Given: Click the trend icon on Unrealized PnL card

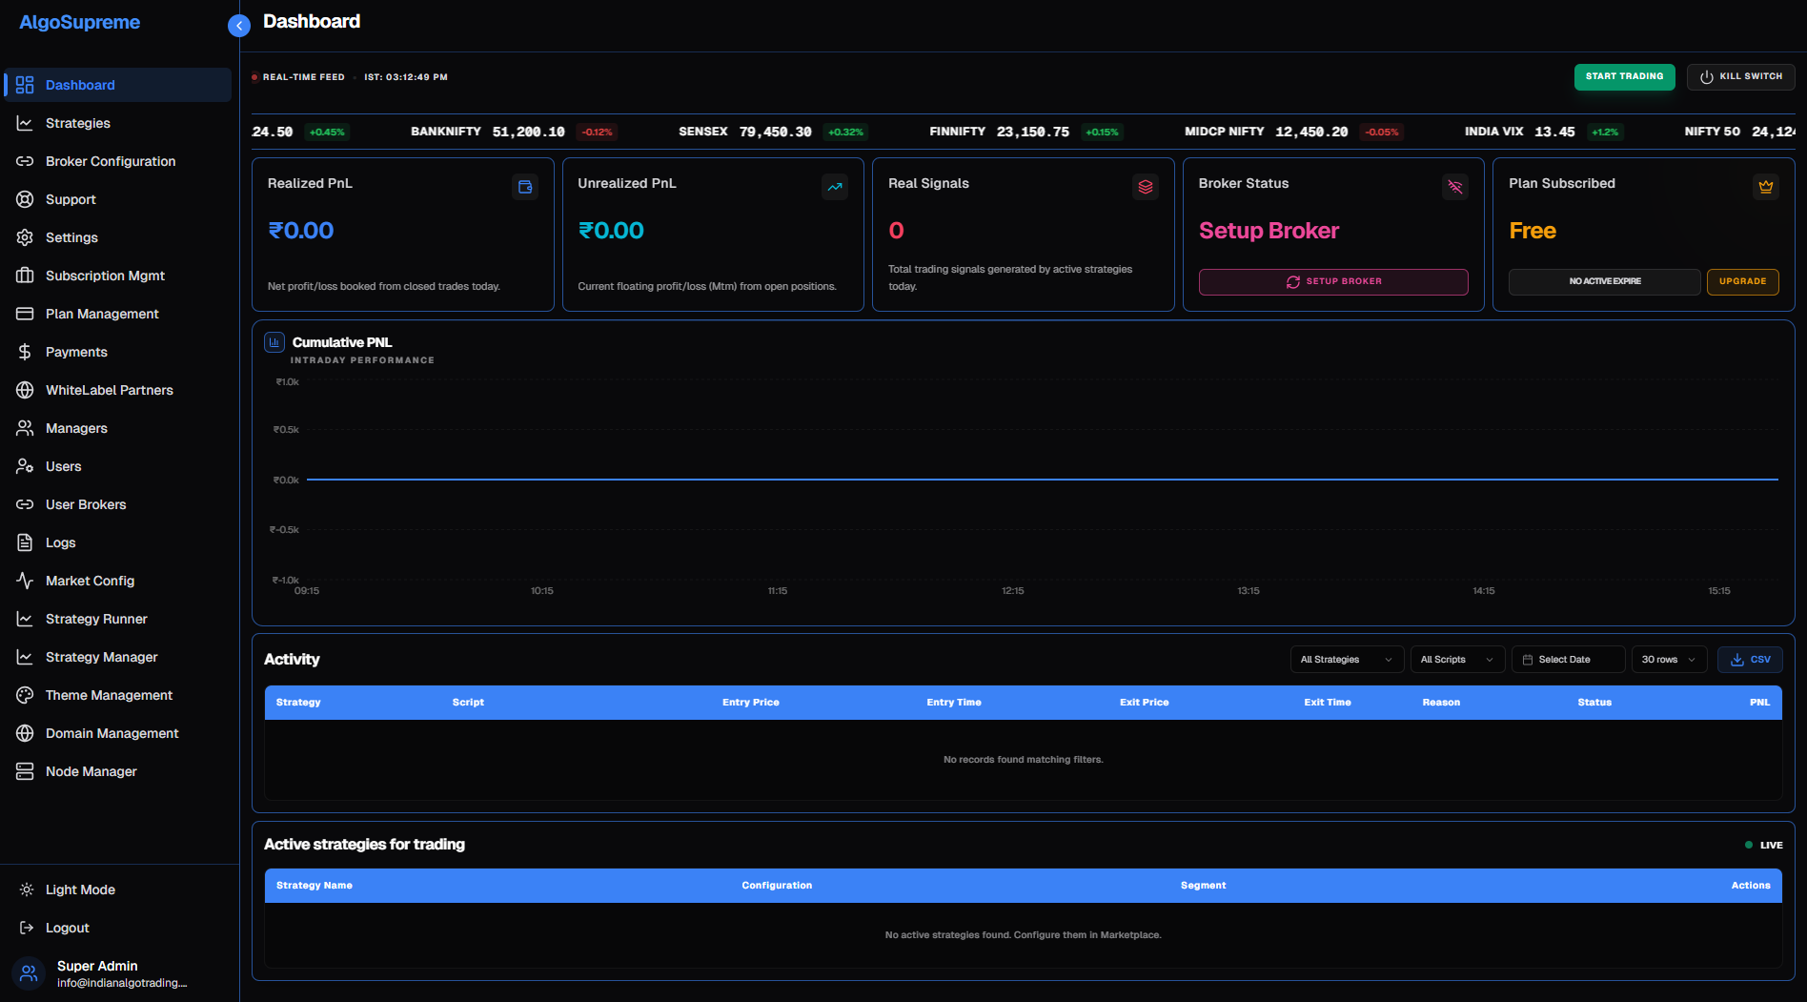Looking at the screenshot, I should point(835,187).
